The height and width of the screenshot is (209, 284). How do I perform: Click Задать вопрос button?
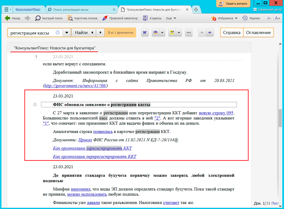pyautogui.click(x=233, y=3)
